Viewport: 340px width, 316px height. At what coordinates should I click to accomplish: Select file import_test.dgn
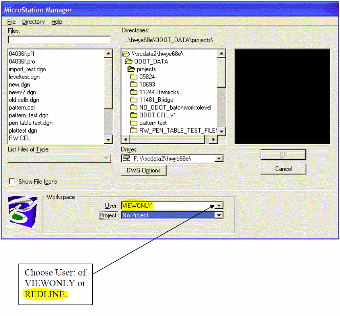(27, 69)
